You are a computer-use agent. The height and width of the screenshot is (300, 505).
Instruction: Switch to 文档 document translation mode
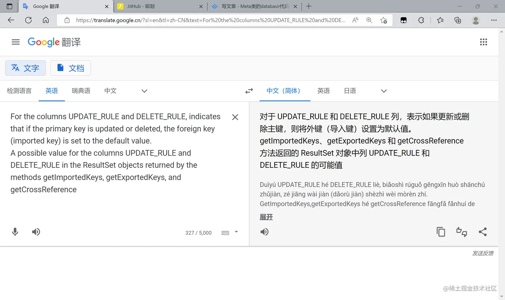(x=70, y=68)
